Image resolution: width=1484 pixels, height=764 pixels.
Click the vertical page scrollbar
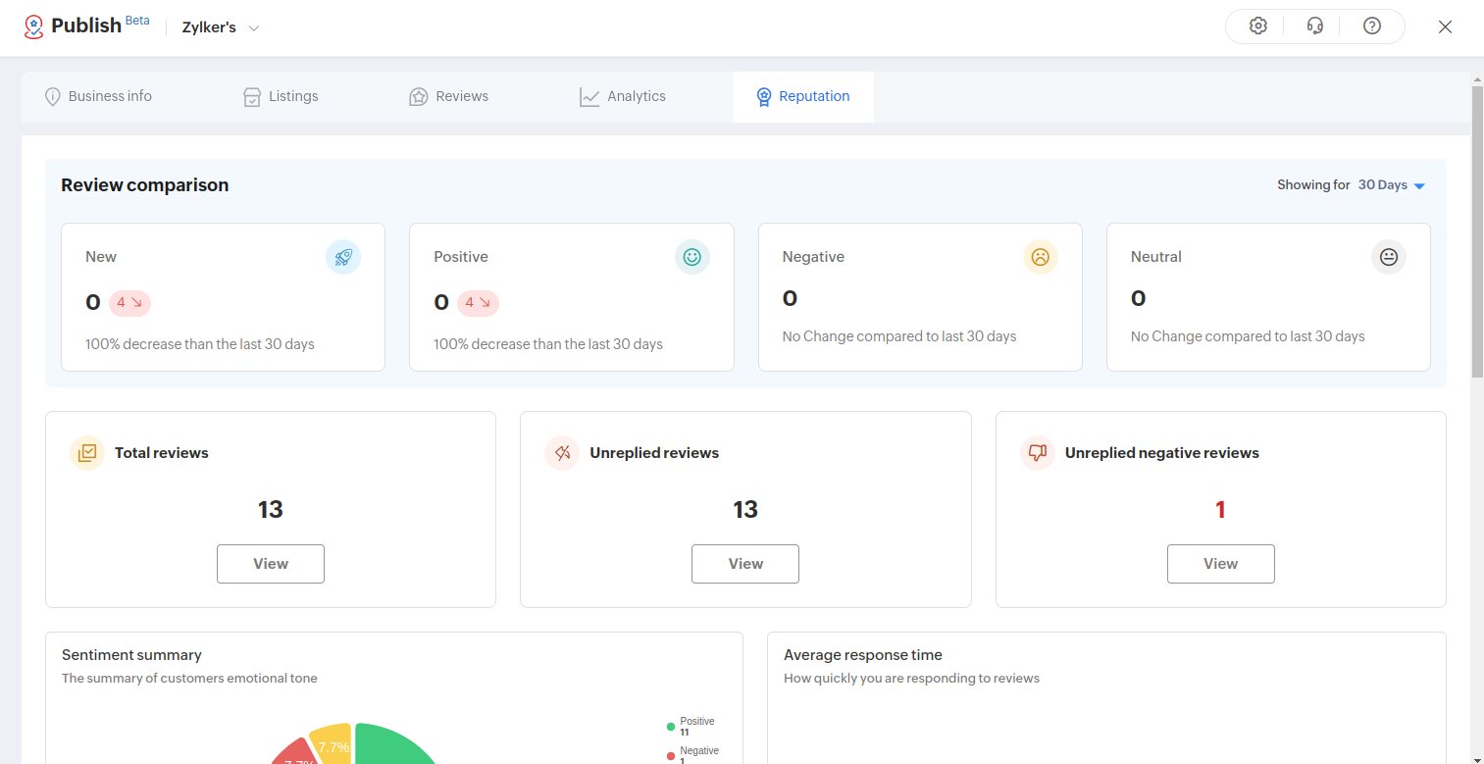click(x=1477, y=231)
